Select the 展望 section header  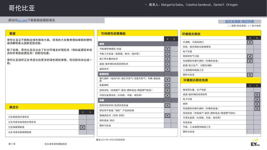(x=50, y=33)
